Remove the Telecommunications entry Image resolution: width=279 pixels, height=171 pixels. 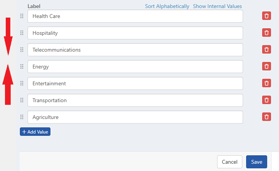tap(266, 50)
